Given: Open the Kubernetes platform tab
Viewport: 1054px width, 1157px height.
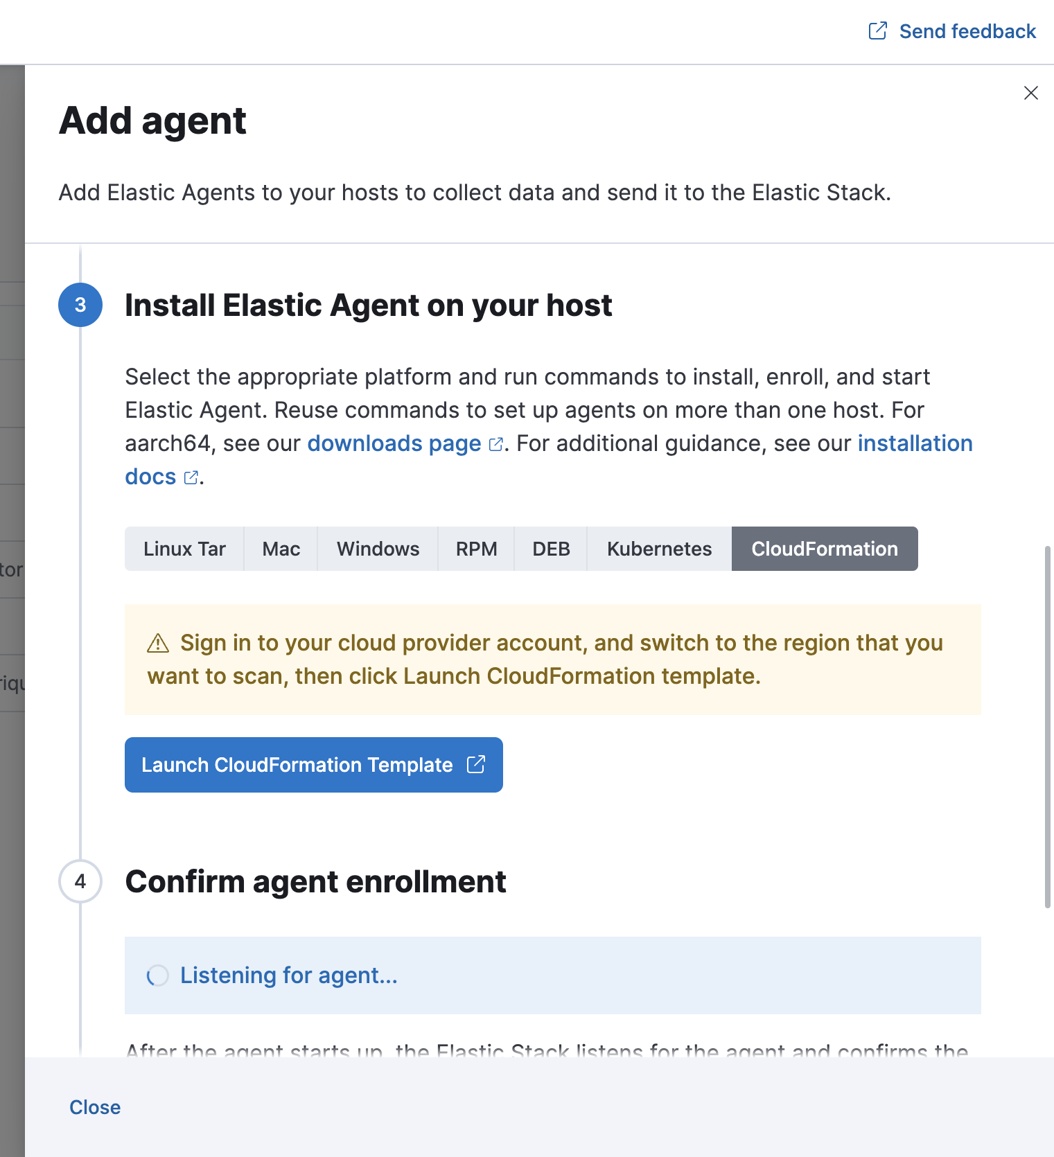Looking at the screenshot, I should click(x=659, y=549).
